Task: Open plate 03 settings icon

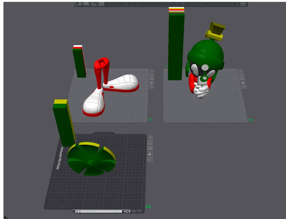Action: [x=150, y=160]
